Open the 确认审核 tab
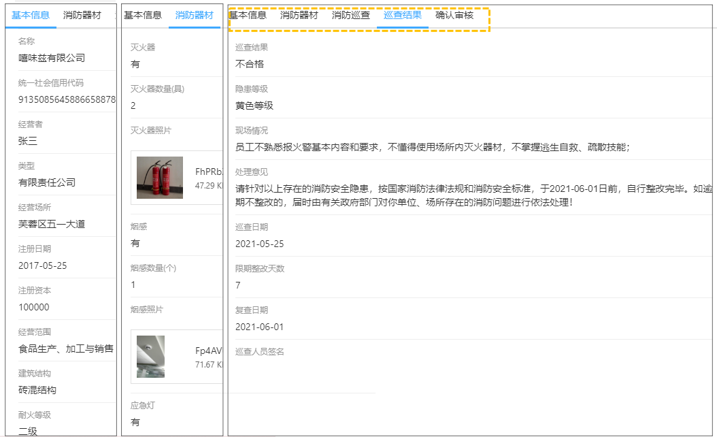This screenshot has height=437, width=717. [454, 15]
